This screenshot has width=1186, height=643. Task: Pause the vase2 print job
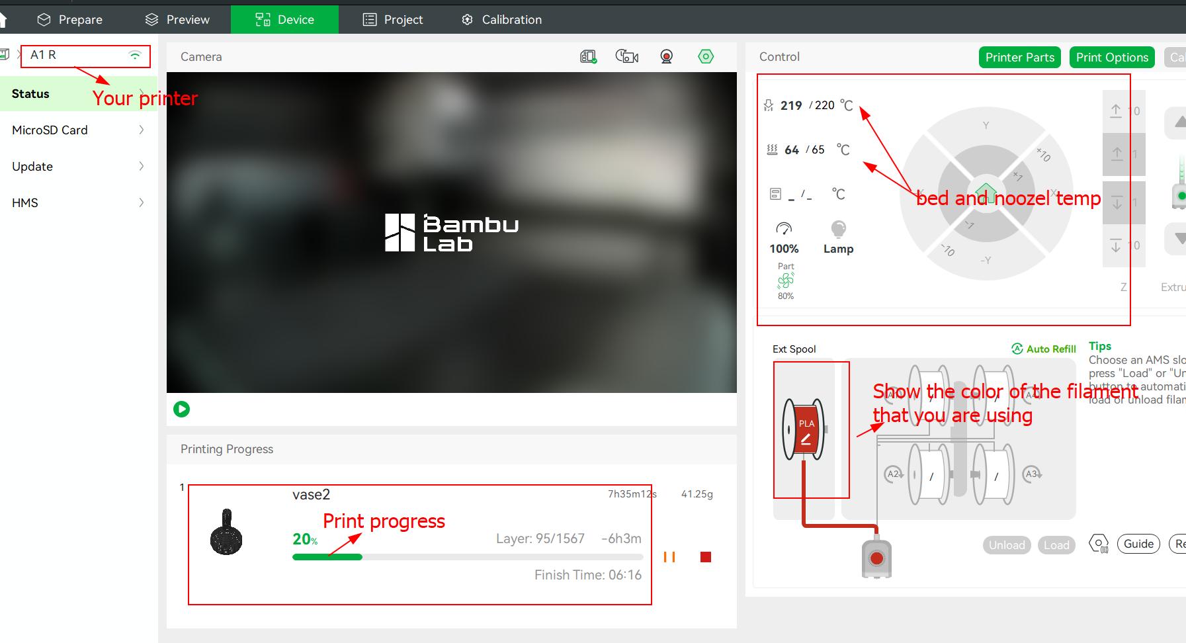click(669, 557)
